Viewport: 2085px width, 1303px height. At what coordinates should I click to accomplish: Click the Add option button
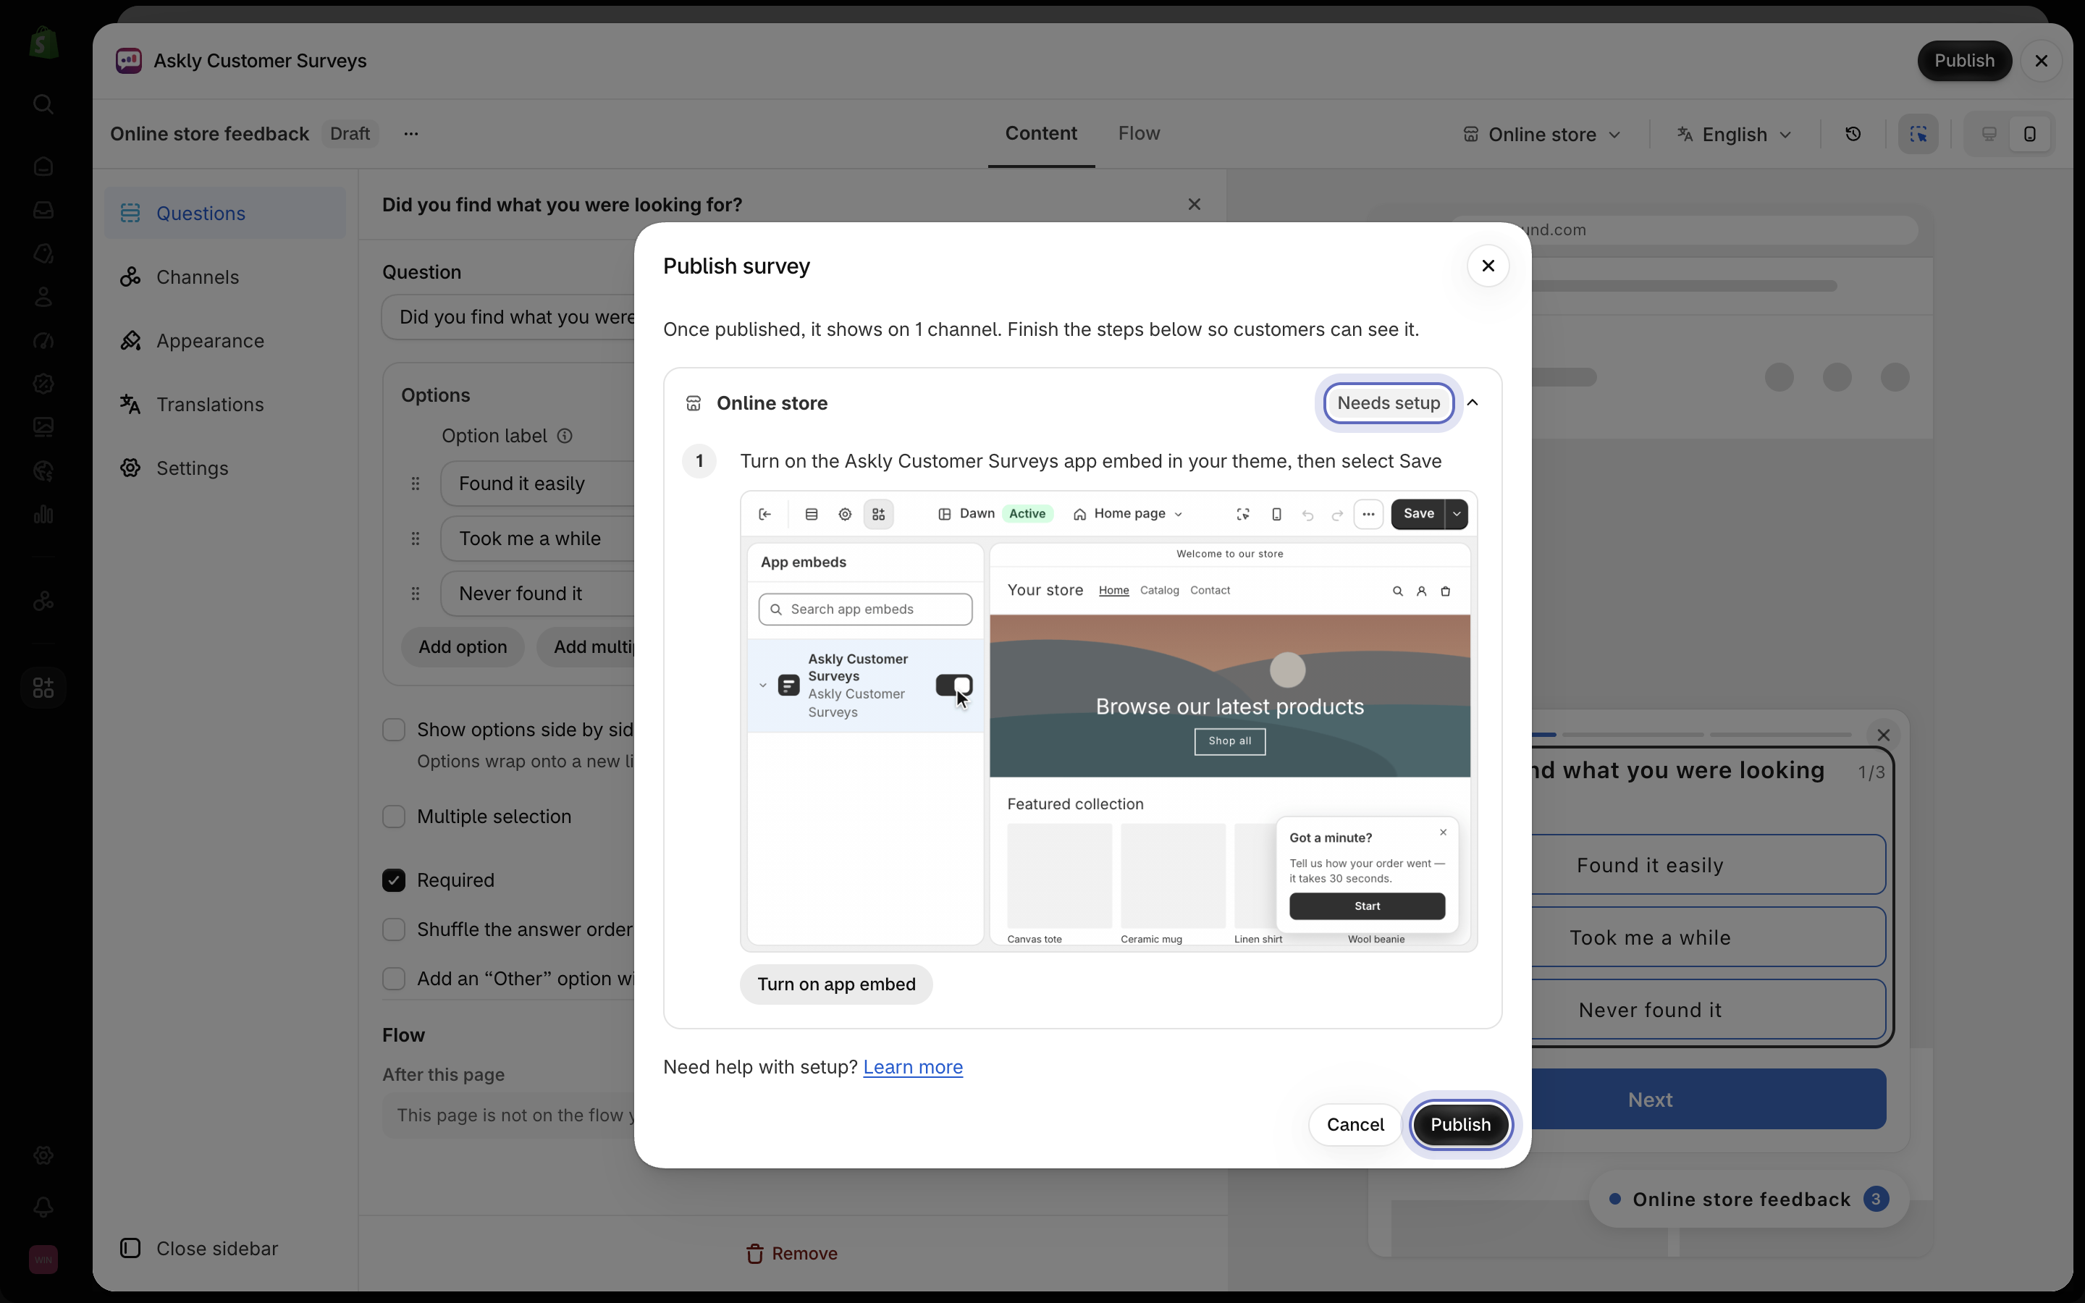tap(463, 647)
